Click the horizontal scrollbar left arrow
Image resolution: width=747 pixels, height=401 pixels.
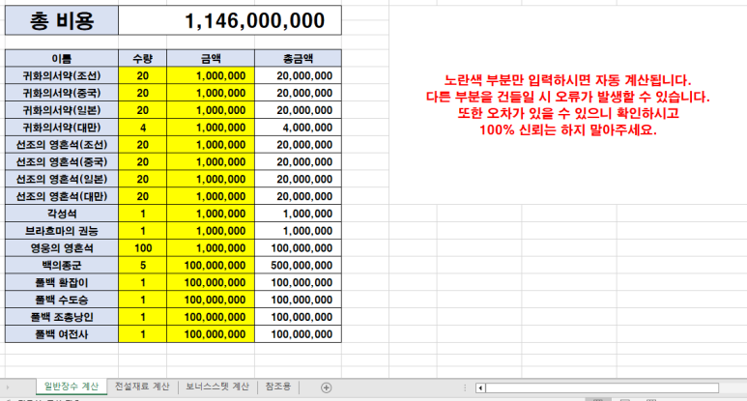tap(480, 388)
